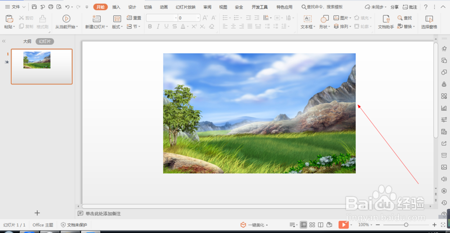Click the Not Synced (未同步) cloud button
Image resolution: width=450 pixels, height=233 pixels.
point(375,7)
